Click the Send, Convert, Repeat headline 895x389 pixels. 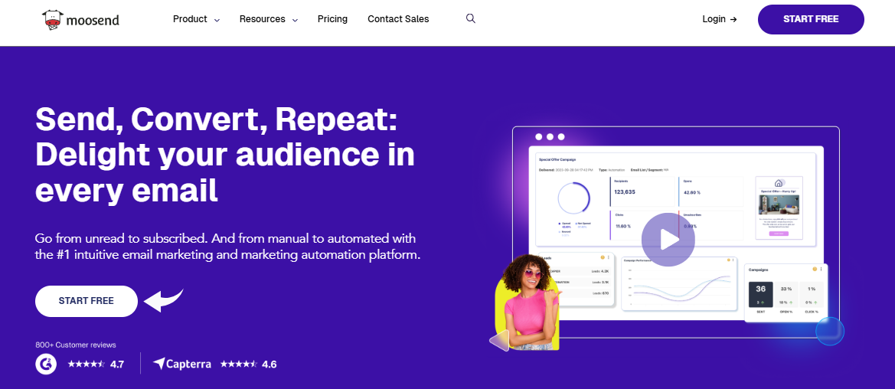(225, 155)
